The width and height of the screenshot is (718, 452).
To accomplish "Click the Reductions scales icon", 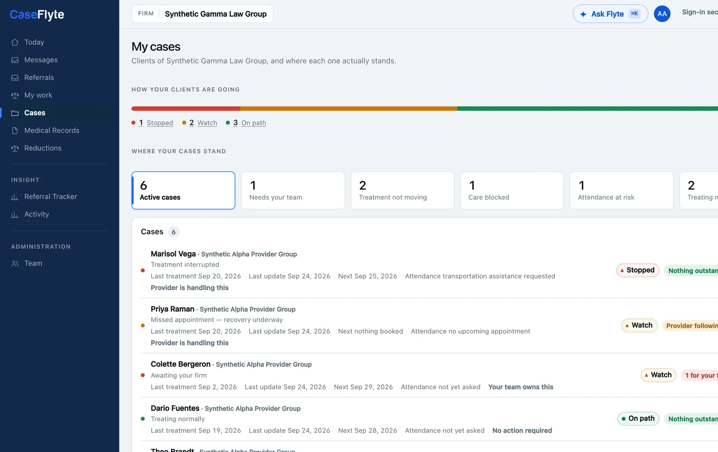I will click(x=15, y=148).
